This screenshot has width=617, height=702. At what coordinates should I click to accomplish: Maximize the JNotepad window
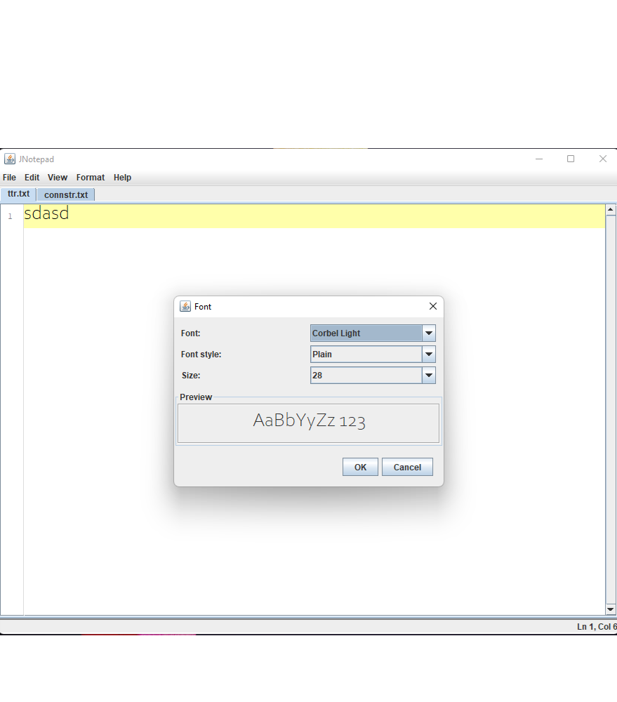point(571,159)
